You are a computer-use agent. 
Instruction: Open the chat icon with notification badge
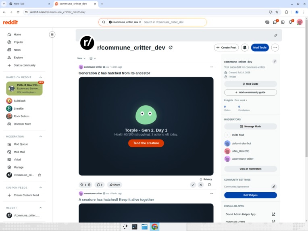coord(275,22)
